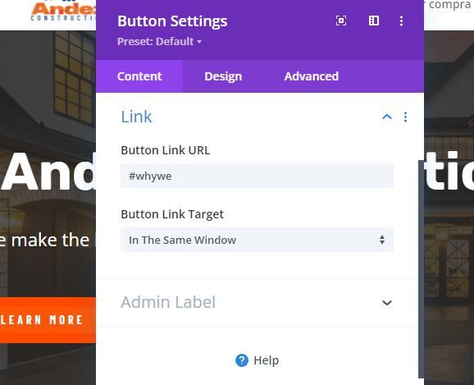
Task: Click the Help link text
Action: [x=266, y=360]
